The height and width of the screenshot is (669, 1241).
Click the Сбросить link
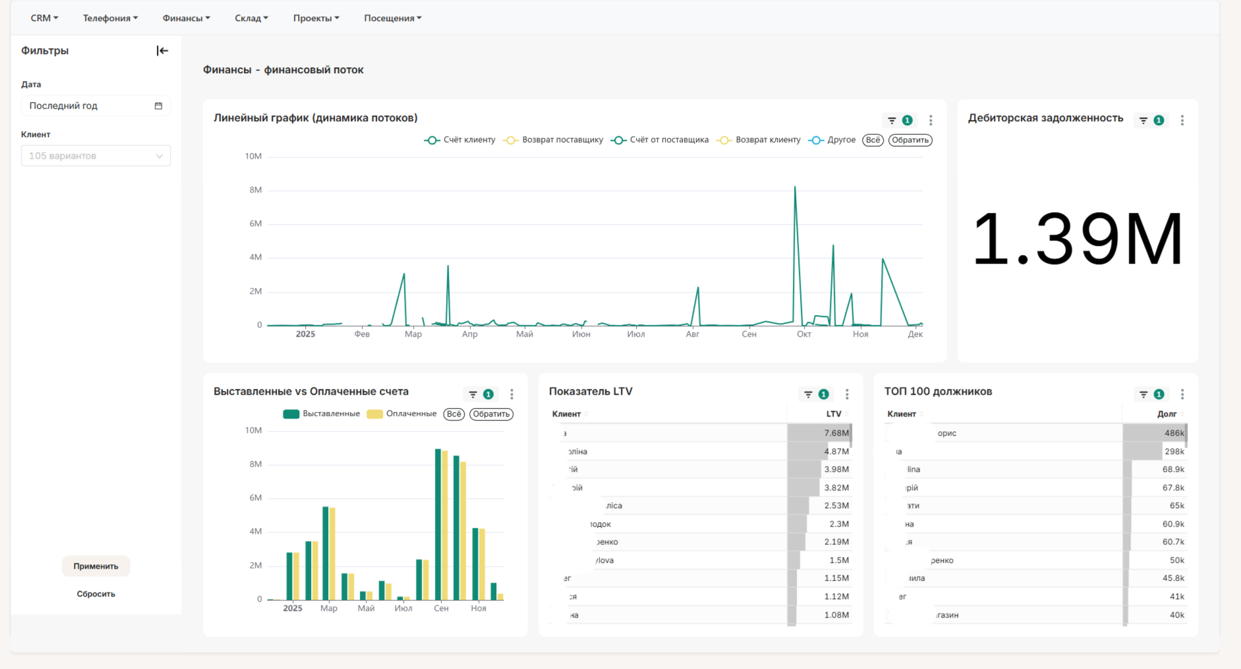click(x=96, y=594)
